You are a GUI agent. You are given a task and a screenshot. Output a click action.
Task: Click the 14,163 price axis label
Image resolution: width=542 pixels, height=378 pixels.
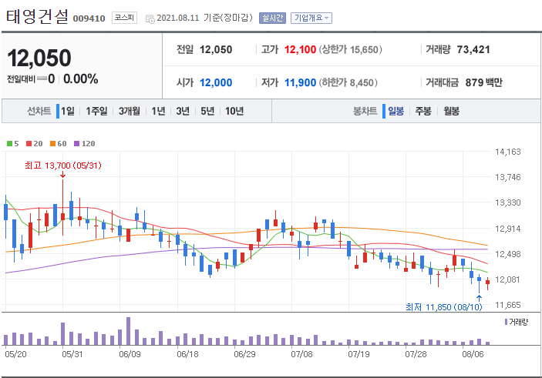[507, 152]
